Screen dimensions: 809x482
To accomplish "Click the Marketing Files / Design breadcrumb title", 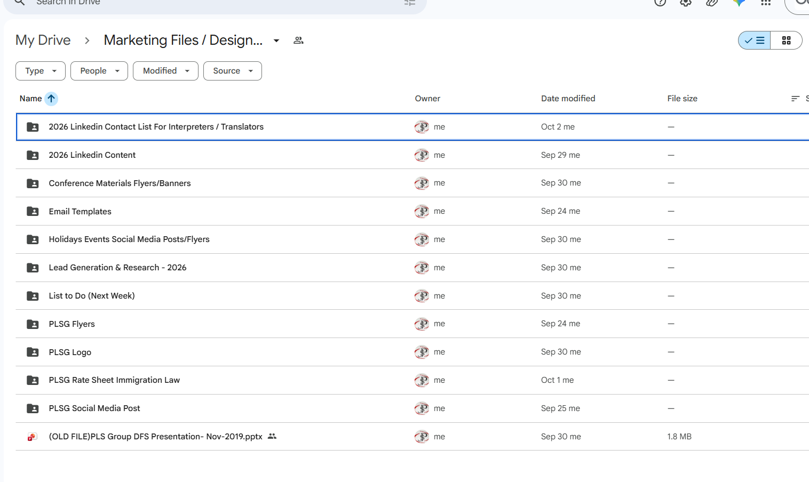I will 183,40.
